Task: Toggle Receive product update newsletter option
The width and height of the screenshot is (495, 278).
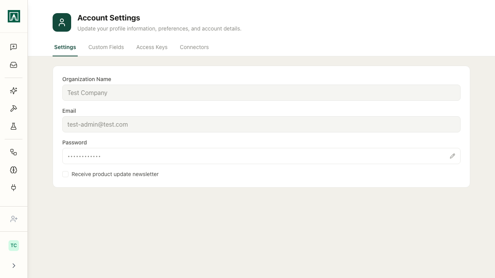Action: pyautogui.click(x=65, y=174)
